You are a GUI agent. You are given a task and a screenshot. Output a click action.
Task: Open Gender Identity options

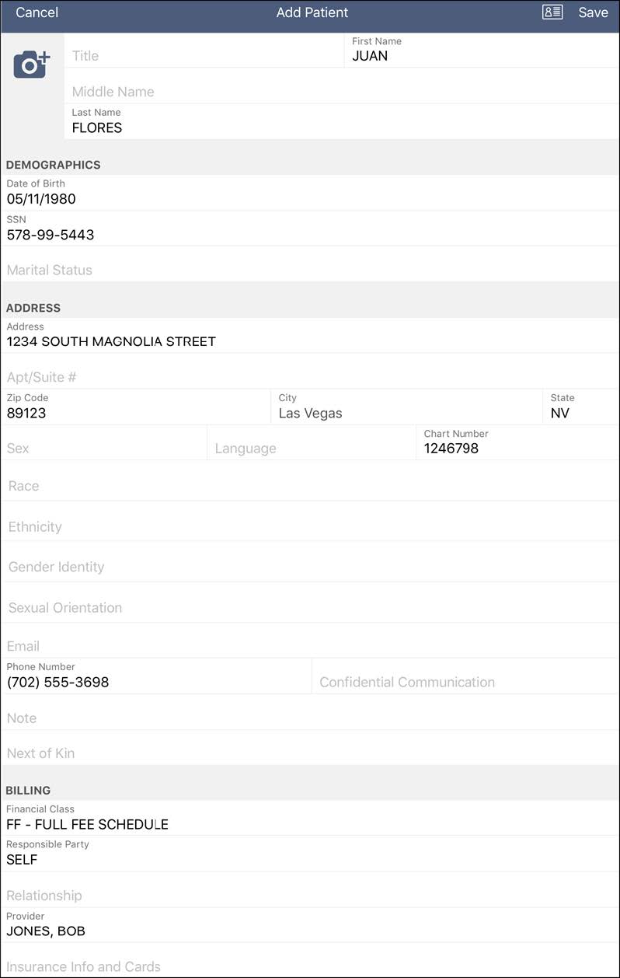[309, 568]
